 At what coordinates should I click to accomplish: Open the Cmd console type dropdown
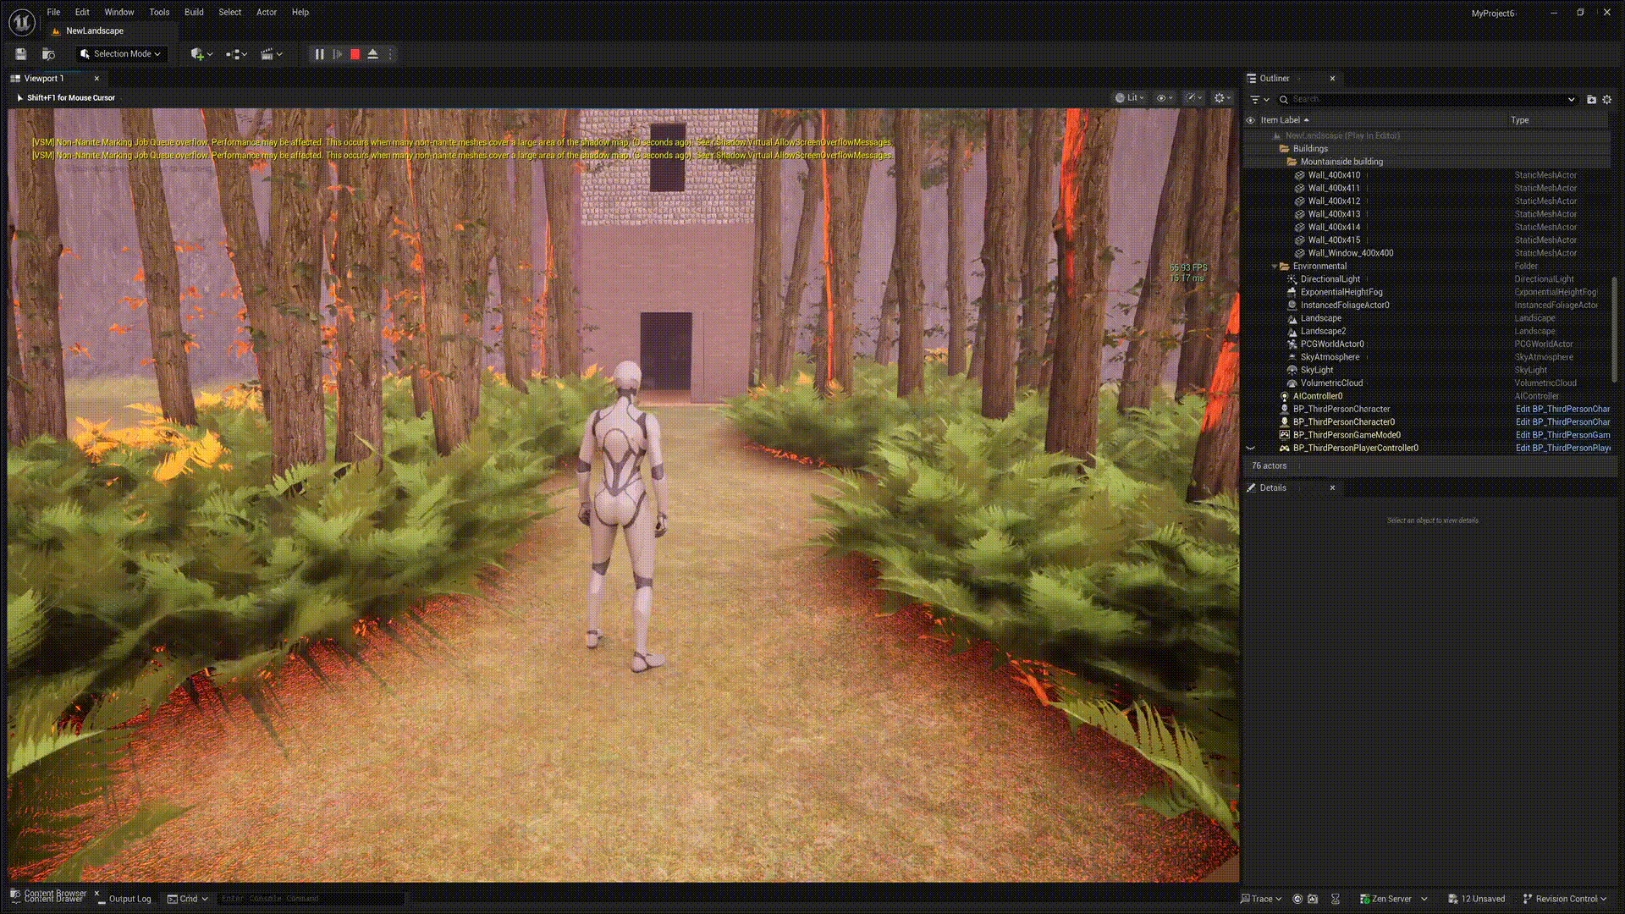tap(187, 899)
